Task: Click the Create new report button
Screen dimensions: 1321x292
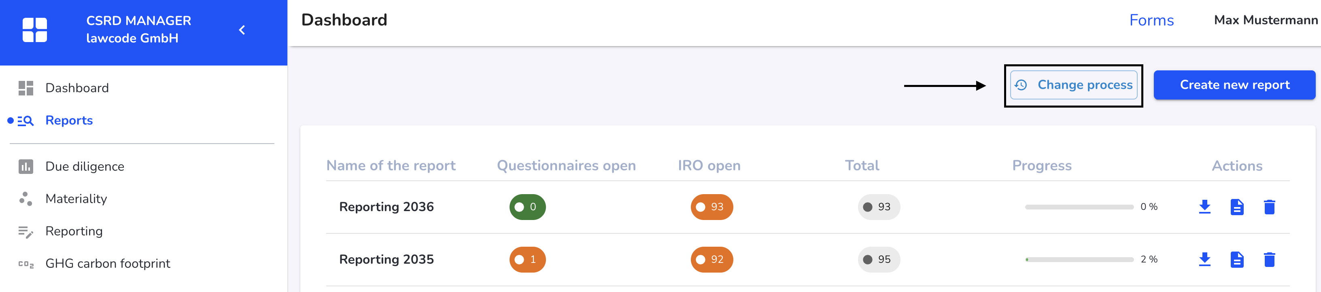Action: [1234, 85]
